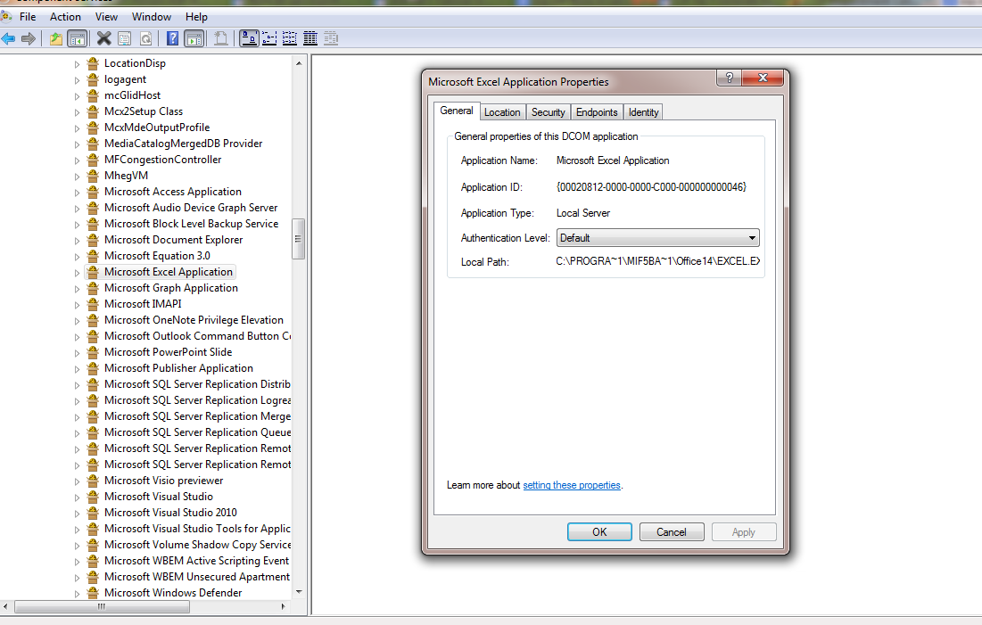Expand the logagent tree node
982x625 pixels.
[77, 80]
